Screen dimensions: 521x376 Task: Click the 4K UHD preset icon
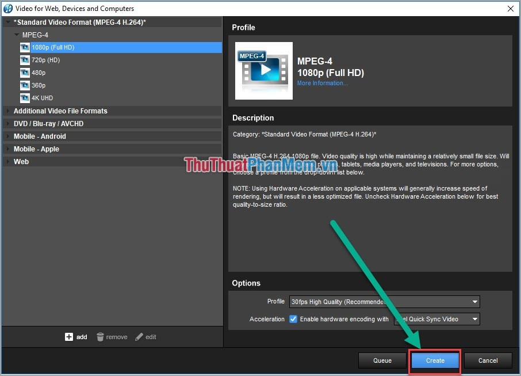(24, 98)
